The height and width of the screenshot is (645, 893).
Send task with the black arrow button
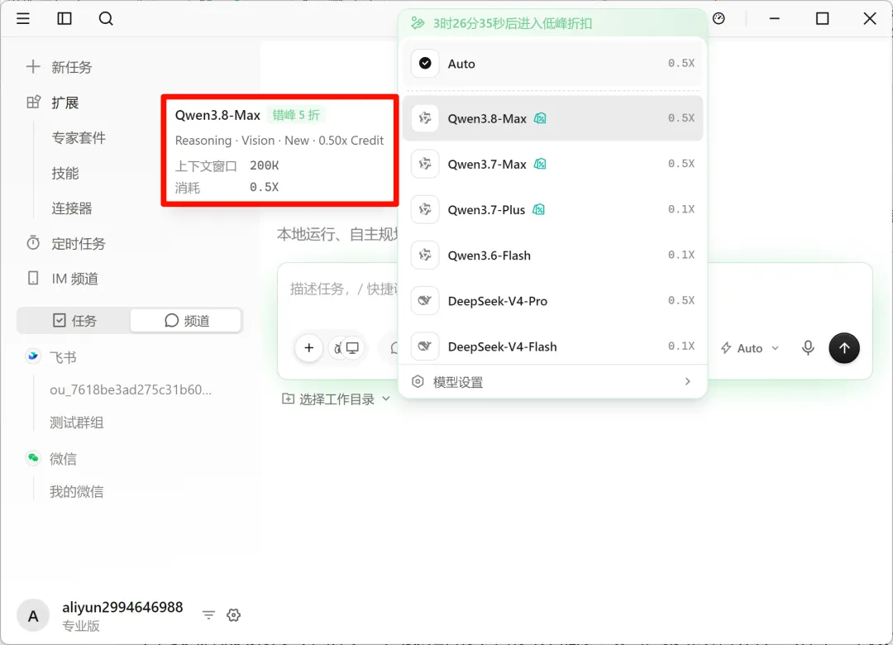pos(844,348)
